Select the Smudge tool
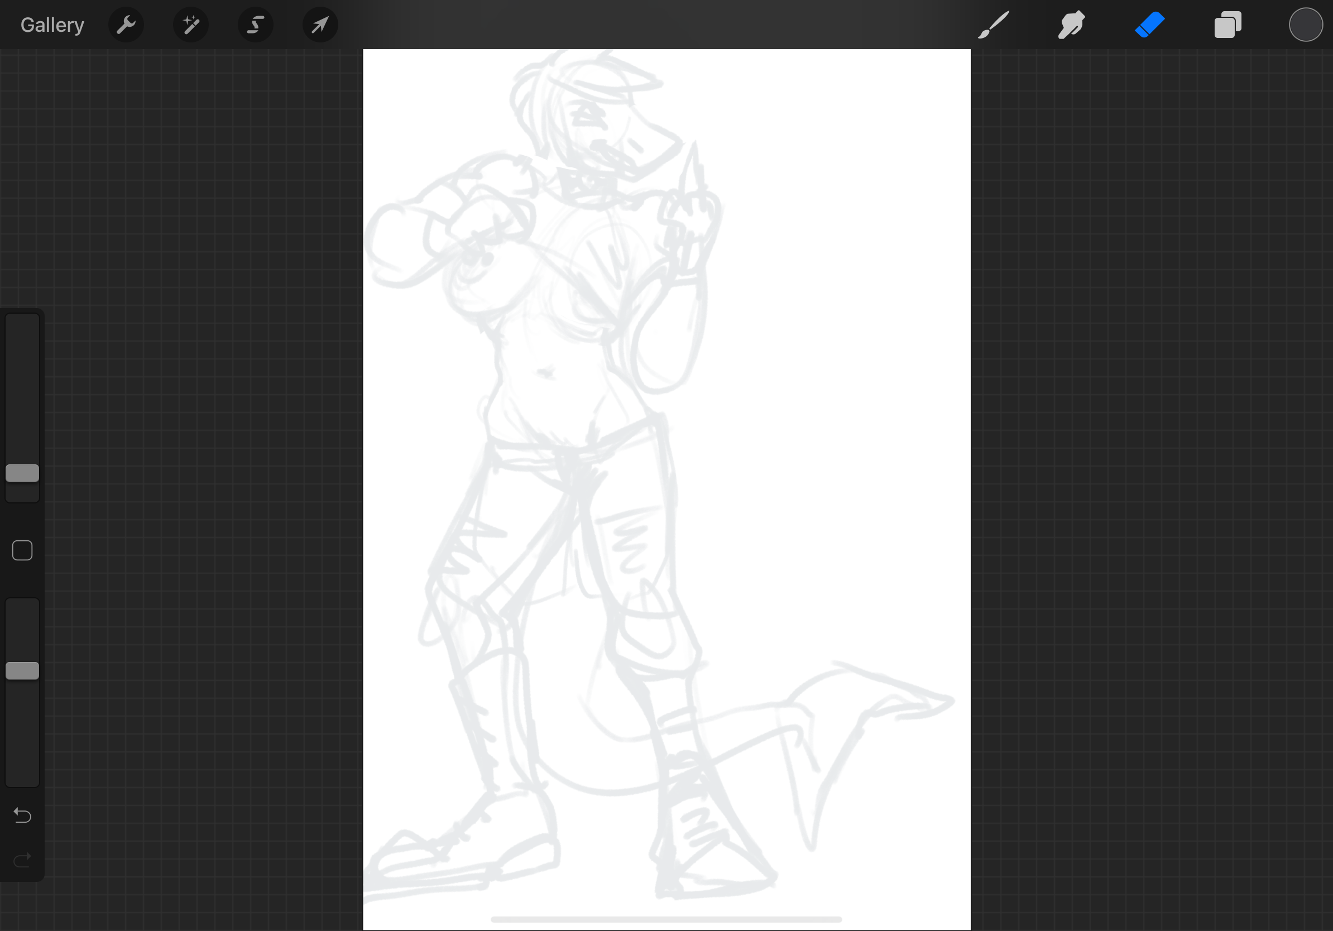1333x931 pixels. click(x=1071, y=25)
